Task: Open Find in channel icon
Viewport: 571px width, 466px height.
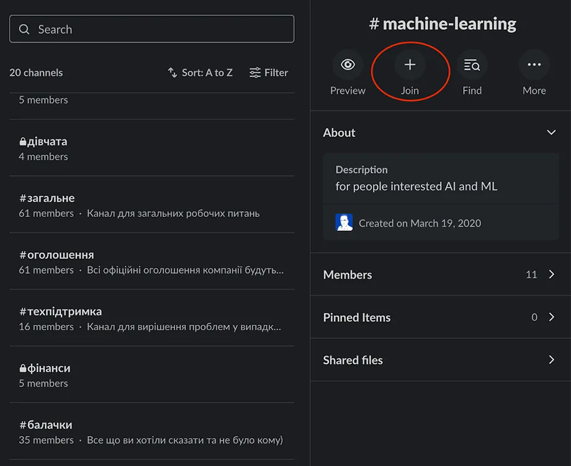Action: [x=472, y=65]
